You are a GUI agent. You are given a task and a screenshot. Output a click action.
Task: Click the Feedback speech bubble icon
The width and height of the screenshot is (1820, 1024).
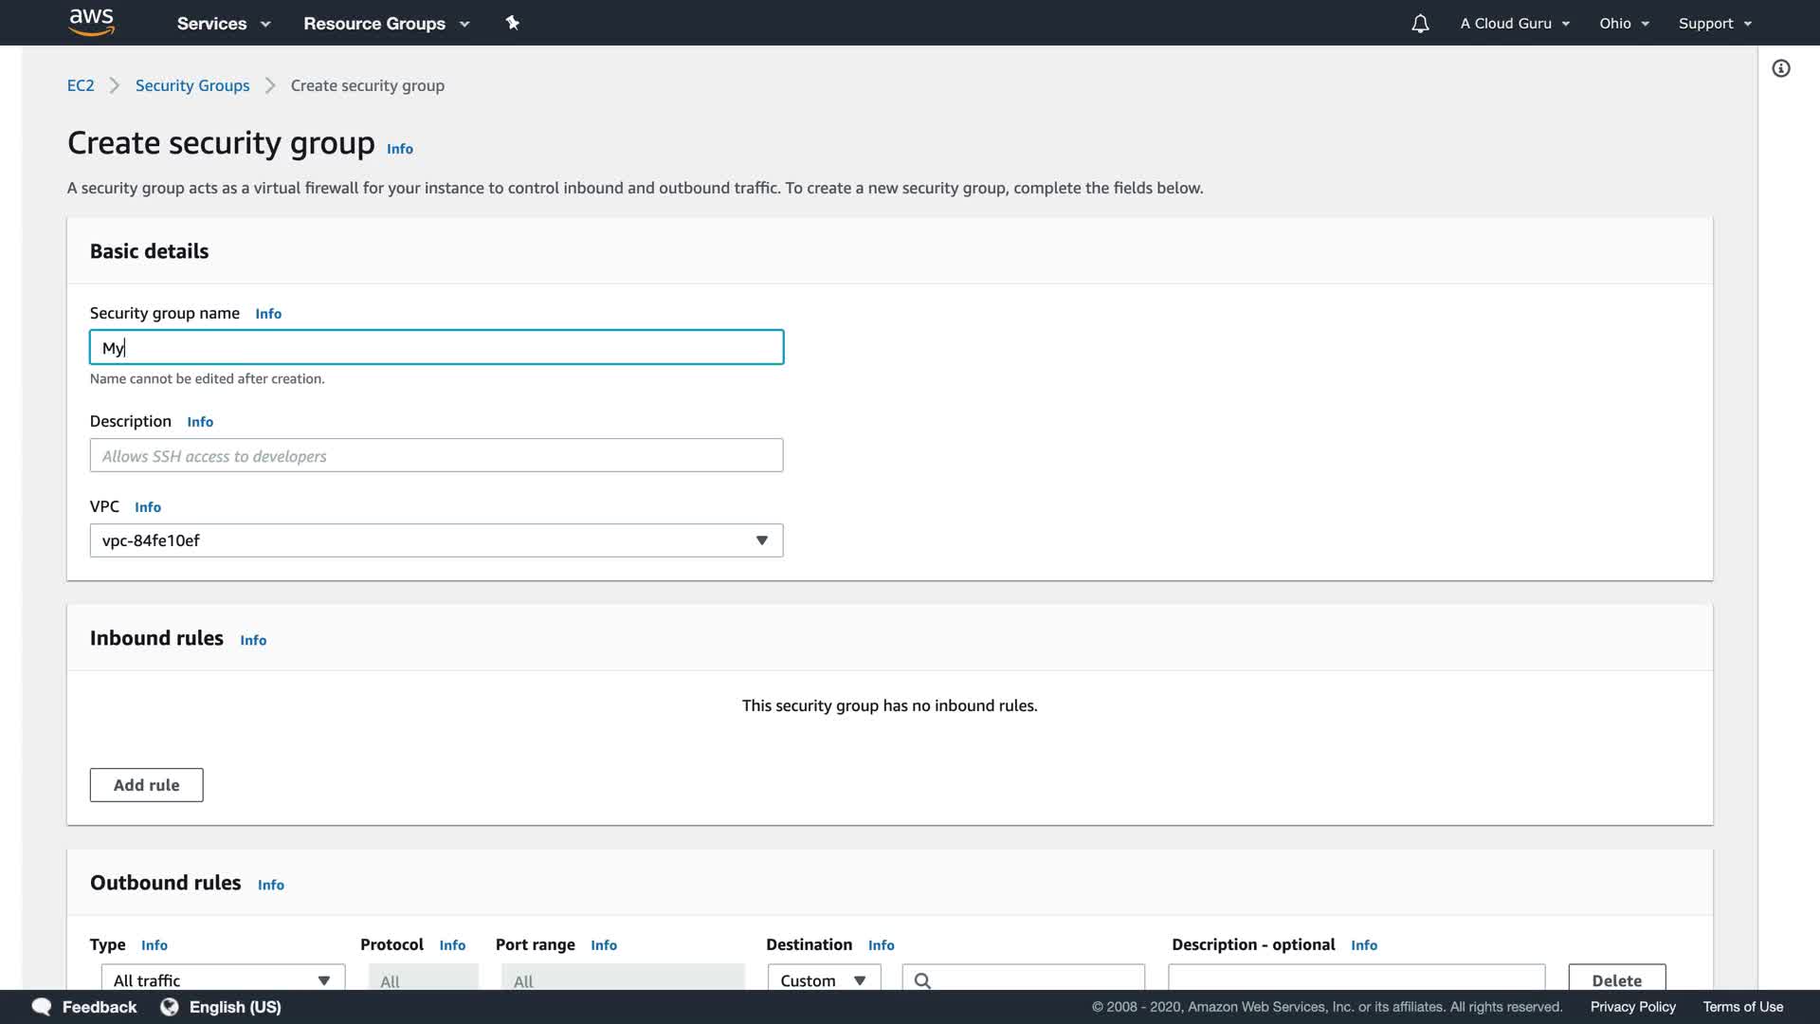pyautogui.click(x=42, y=1006)
